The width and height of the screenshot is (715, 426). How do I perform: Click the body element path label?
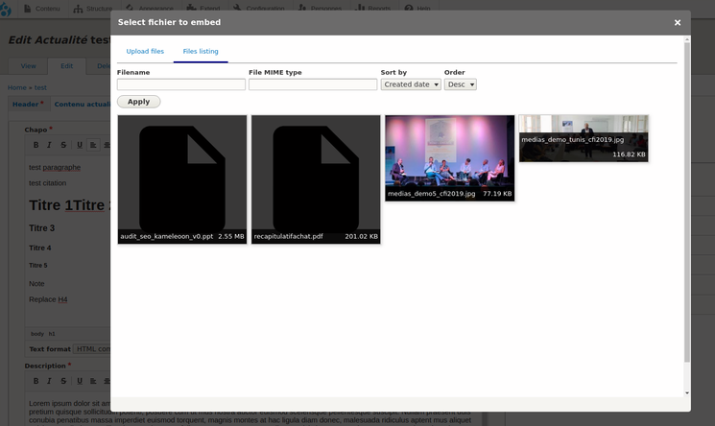[37, 334]
